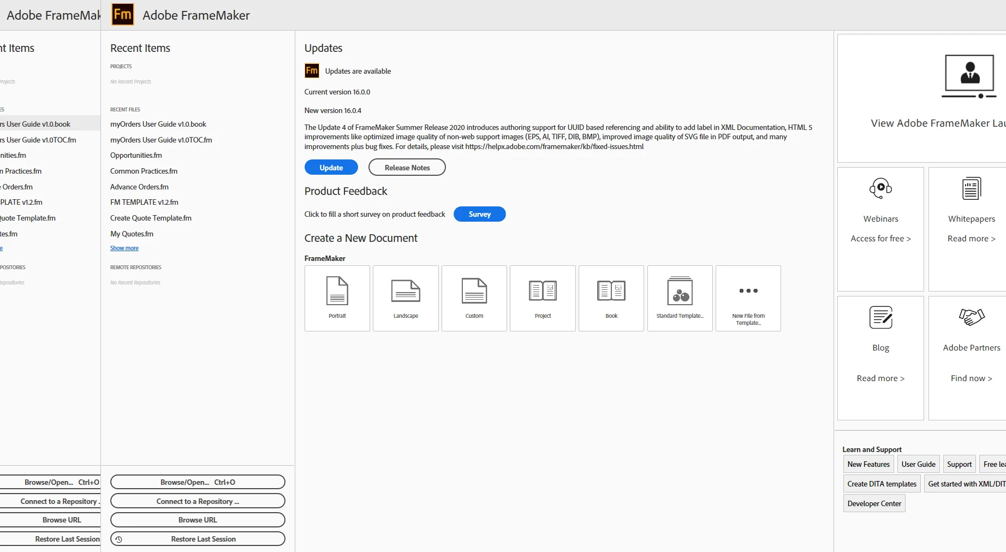1006x552 pixels.
Task: Create a new Portrait document
Action: point(337,298)
